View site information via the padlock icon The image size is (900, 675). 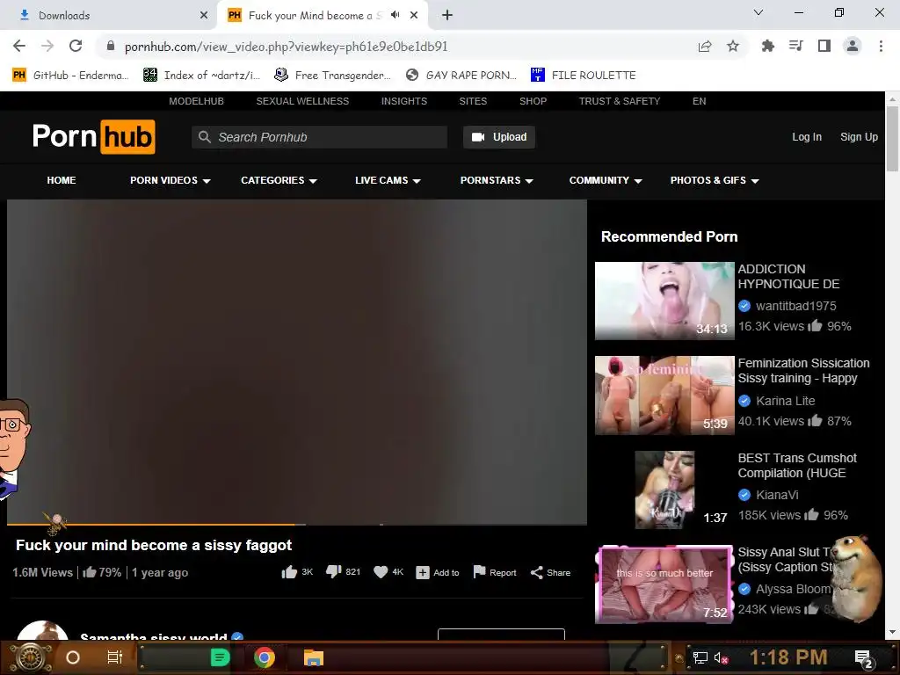click(x=111, y=46)
